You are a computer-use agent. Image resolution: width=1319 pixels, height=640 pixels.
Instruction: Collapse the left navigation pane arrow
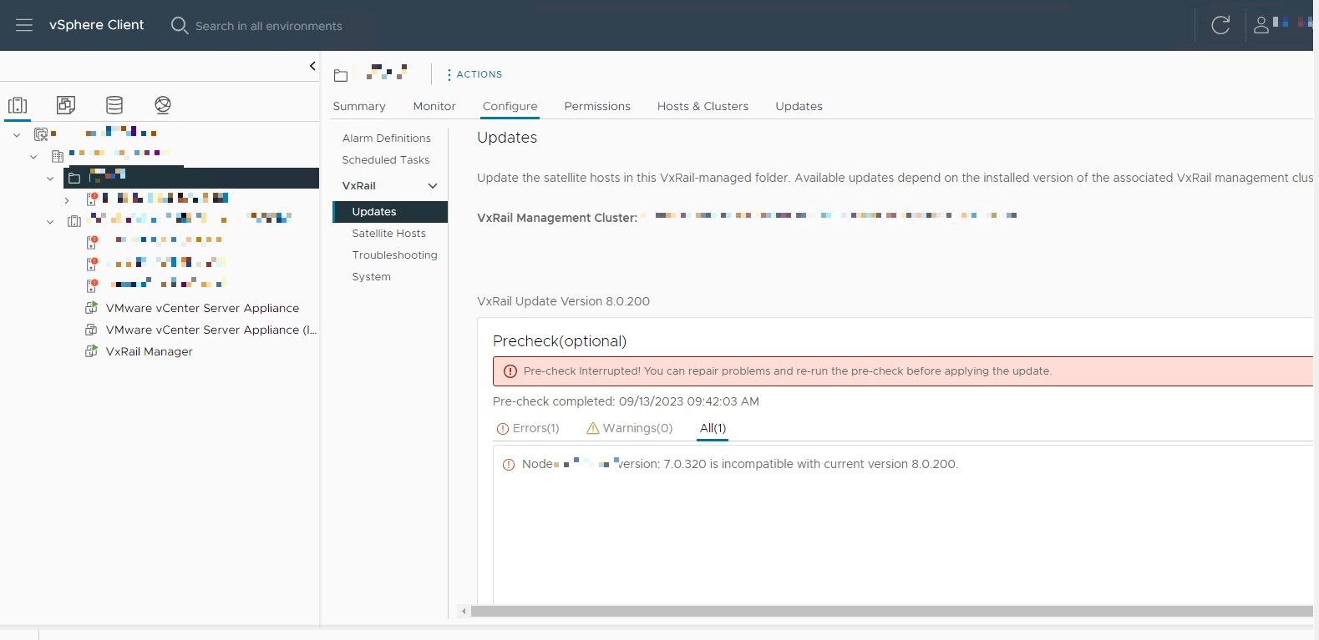point(312,66)
